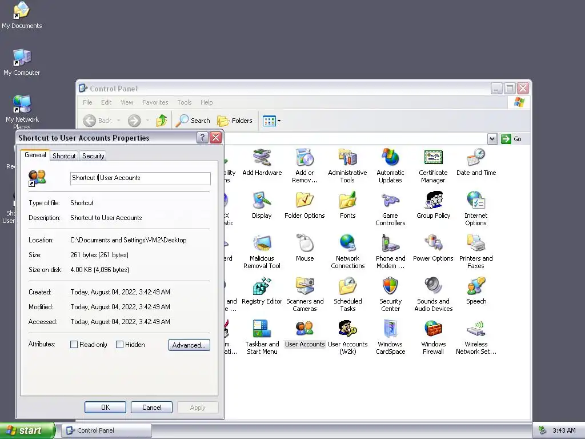This screenshot has height=439, width=585.
Task: Open the View menu
Action: click(127, 102)
